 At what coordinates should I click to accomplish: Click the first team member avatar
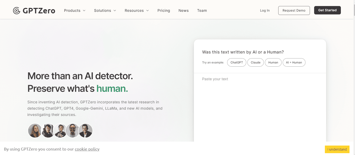35,131
